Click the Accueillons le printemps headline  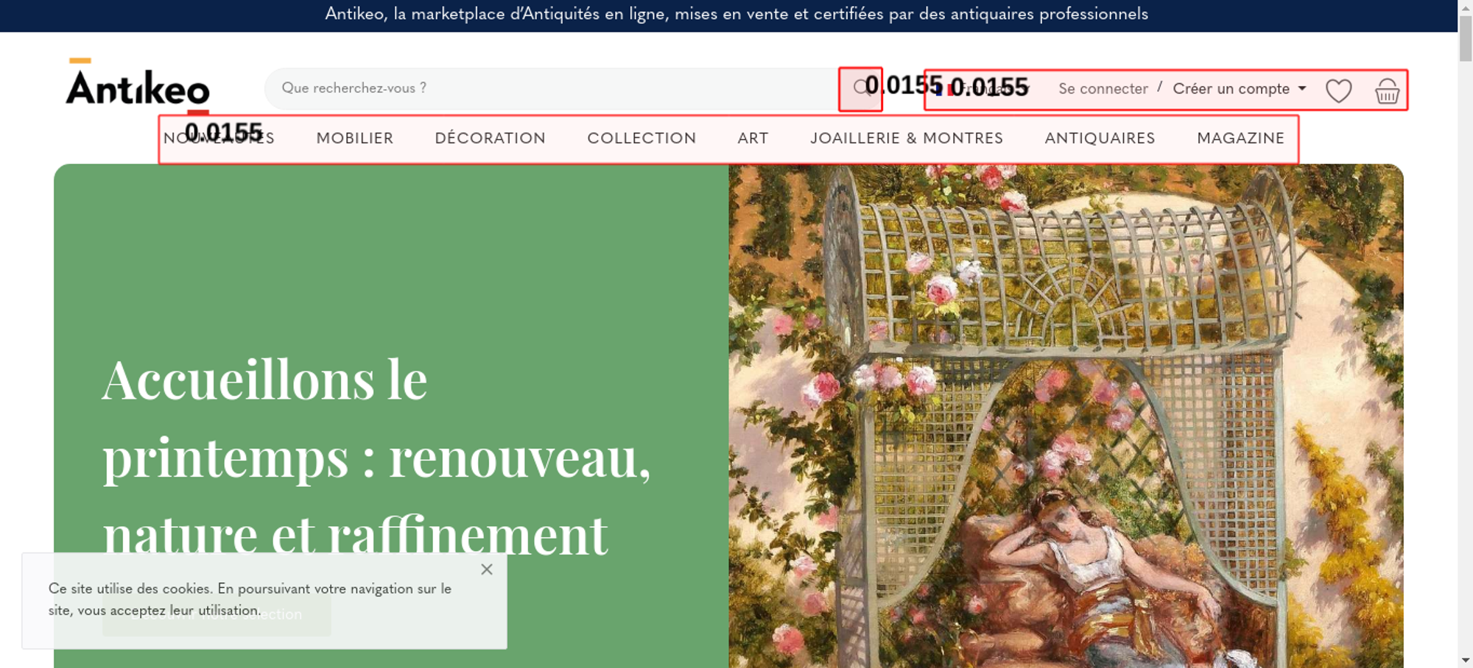(x=376, y=457)
